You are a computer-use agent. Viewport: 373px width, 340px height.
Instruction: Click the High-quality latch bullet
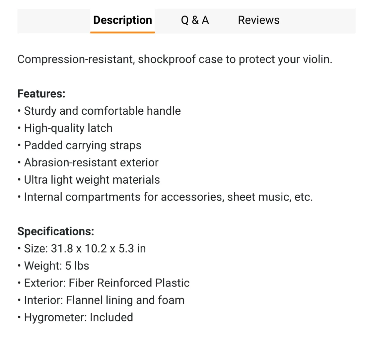68,128
